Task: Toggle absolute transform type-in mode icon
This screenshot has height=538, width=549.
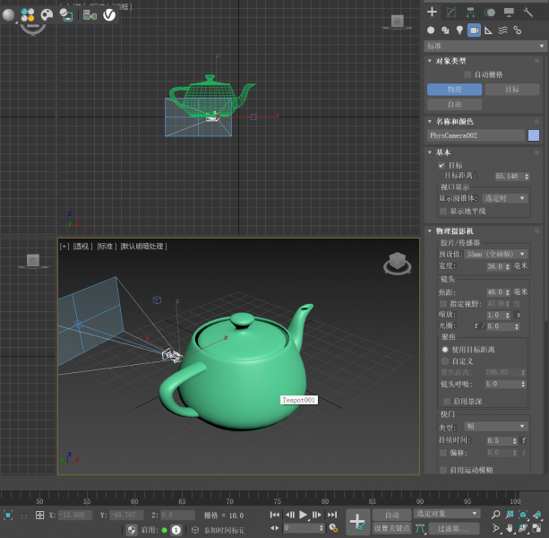Action: point(39,515)
